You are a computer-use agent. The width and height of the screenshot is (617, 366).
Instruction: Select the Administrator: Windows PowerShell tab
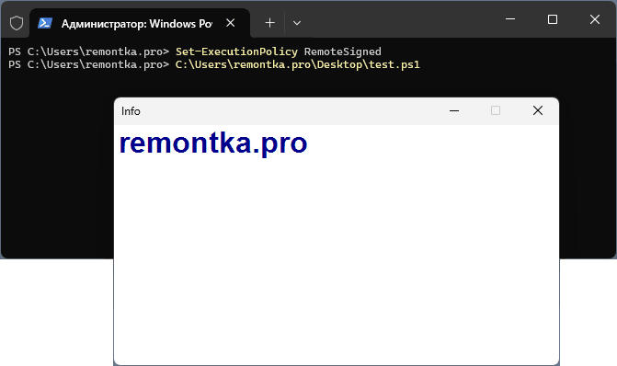pyautogui.click(x=140, y=23)
